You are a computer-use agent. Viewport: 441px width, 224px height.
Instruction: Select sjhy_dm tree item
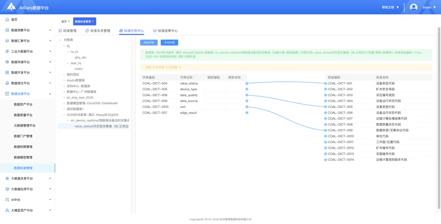[80, 57]
